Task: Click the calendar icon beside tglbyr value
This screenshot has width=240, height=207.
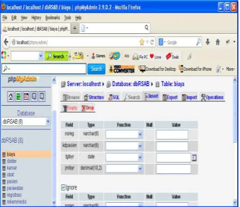Action: [194, 158]
